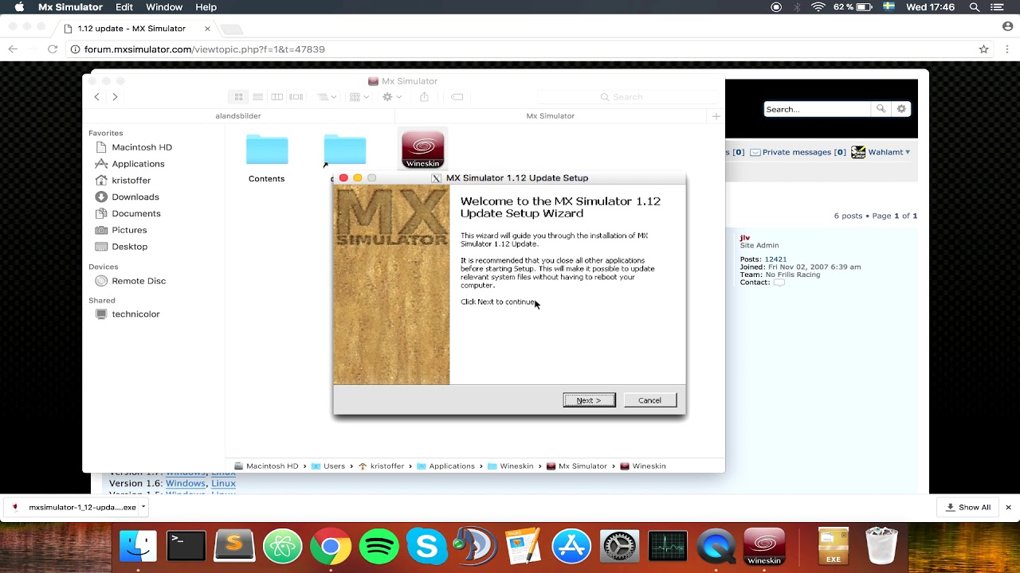Open the 12421 posts count link

coord(775,259)
